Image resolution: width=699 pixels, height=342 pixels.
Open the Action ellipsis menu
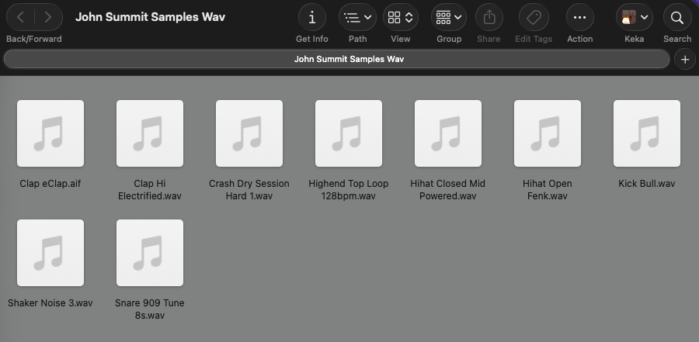[x=579, y=17]
